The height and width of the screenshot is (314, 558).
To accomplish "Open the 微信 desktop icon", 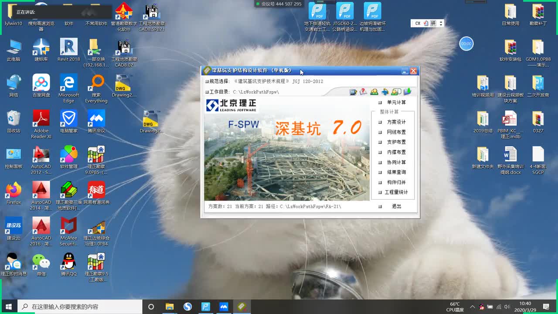I will (x=41, y=264).
